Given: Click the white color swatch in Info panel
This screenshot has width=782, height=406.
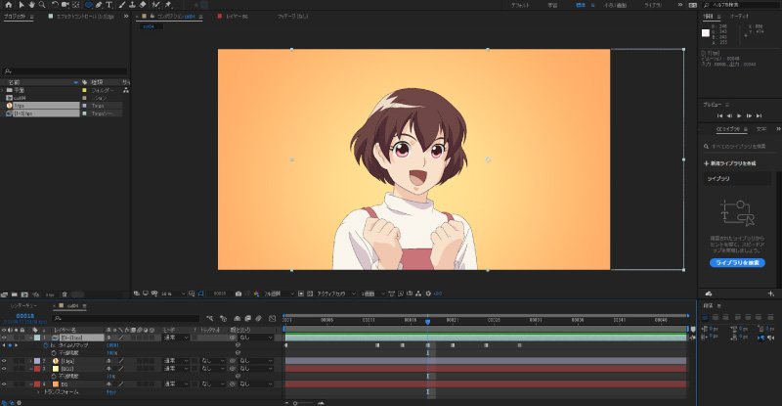Looking at the screenshot, I should pos(706,33).
